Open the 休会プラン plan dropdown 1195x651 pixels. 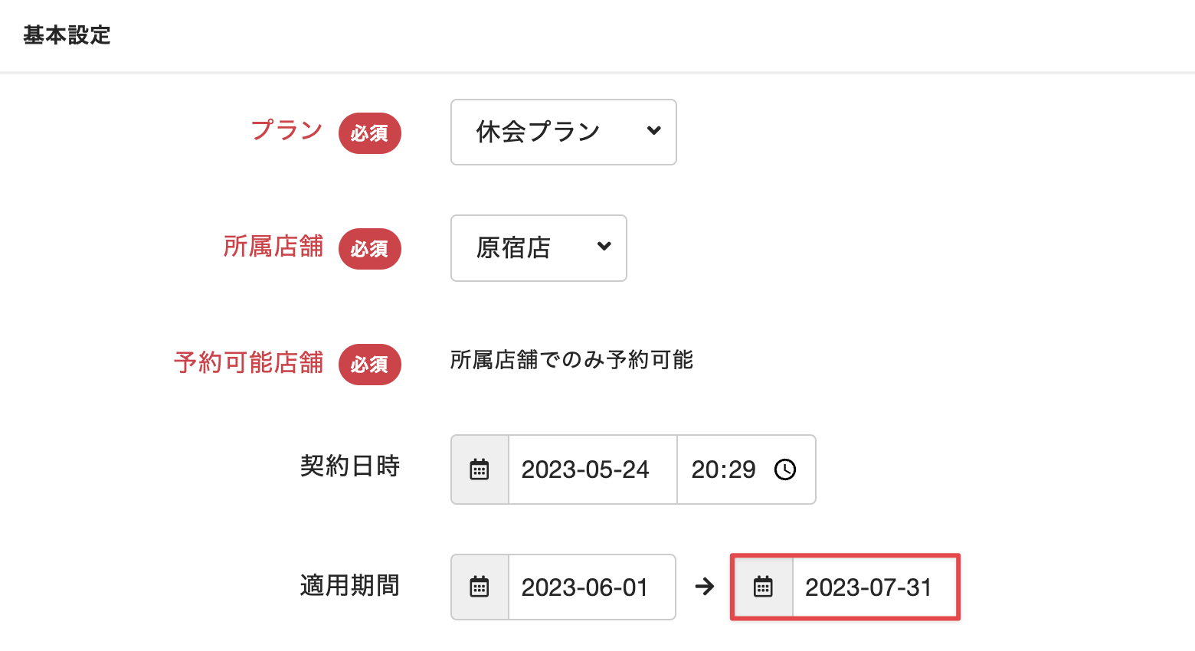563,132
